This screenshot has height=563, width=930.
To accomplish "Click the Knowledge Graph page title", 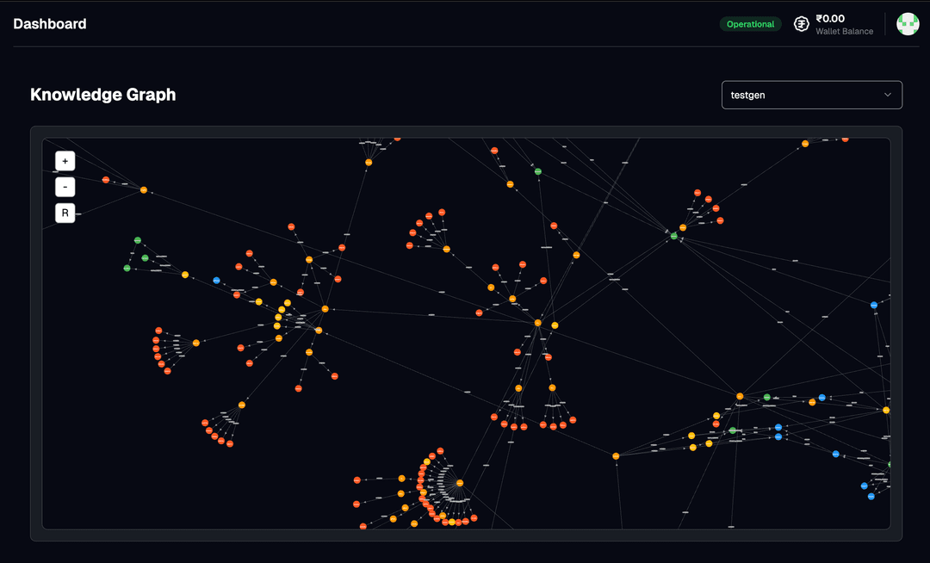I will point(102,95).
